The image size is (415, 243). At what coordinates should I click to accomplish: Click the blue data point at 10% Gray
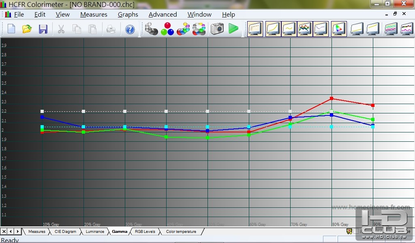42,117
